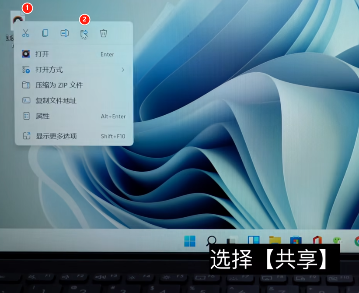The height and width of the screenshot is (293, 359).
Task: Click the Share icon in context menu
Action: pos(84,34)
